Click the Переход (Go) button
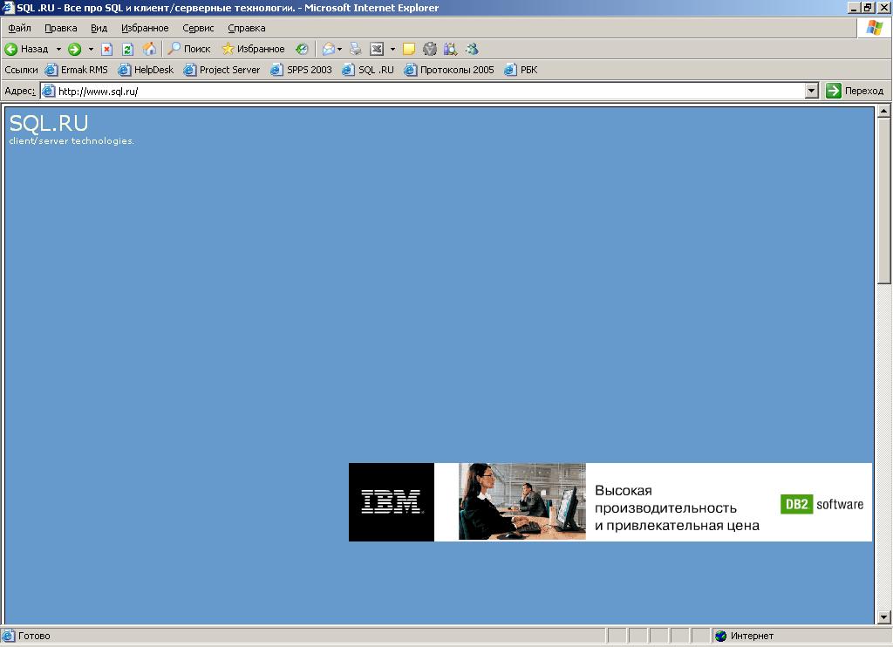The height and width of the screenshot is (647, 893). coord(855,91)
